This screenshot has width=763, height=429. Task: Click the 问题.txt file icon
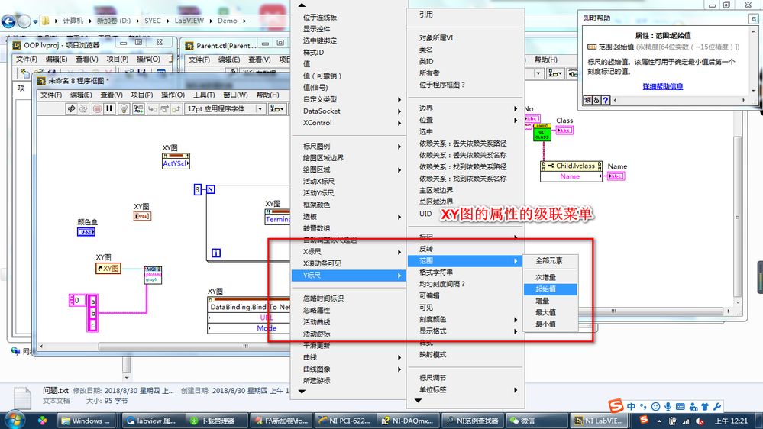tap(22, 398)
